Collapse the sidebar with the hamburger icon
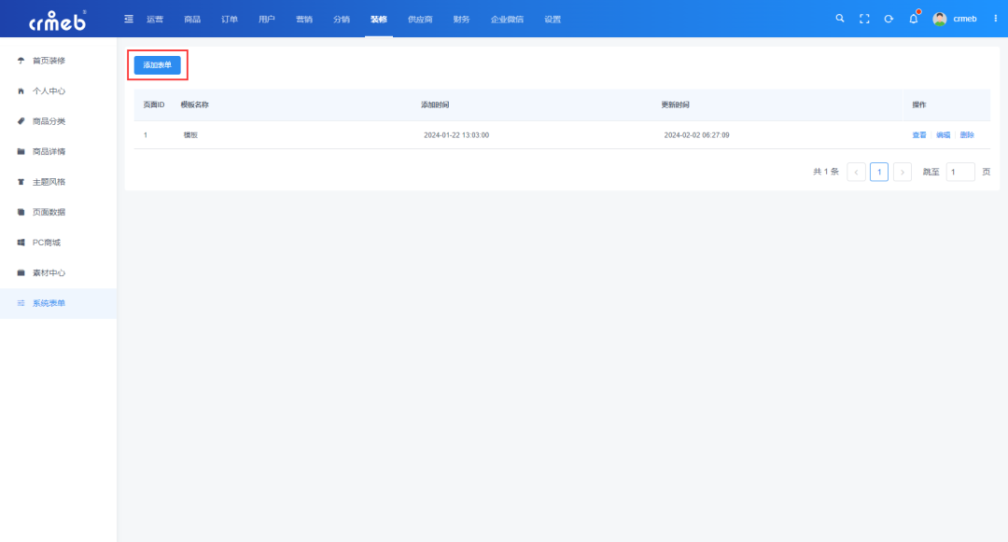The width and height of the screenshot is (1008, 542). 128,17
